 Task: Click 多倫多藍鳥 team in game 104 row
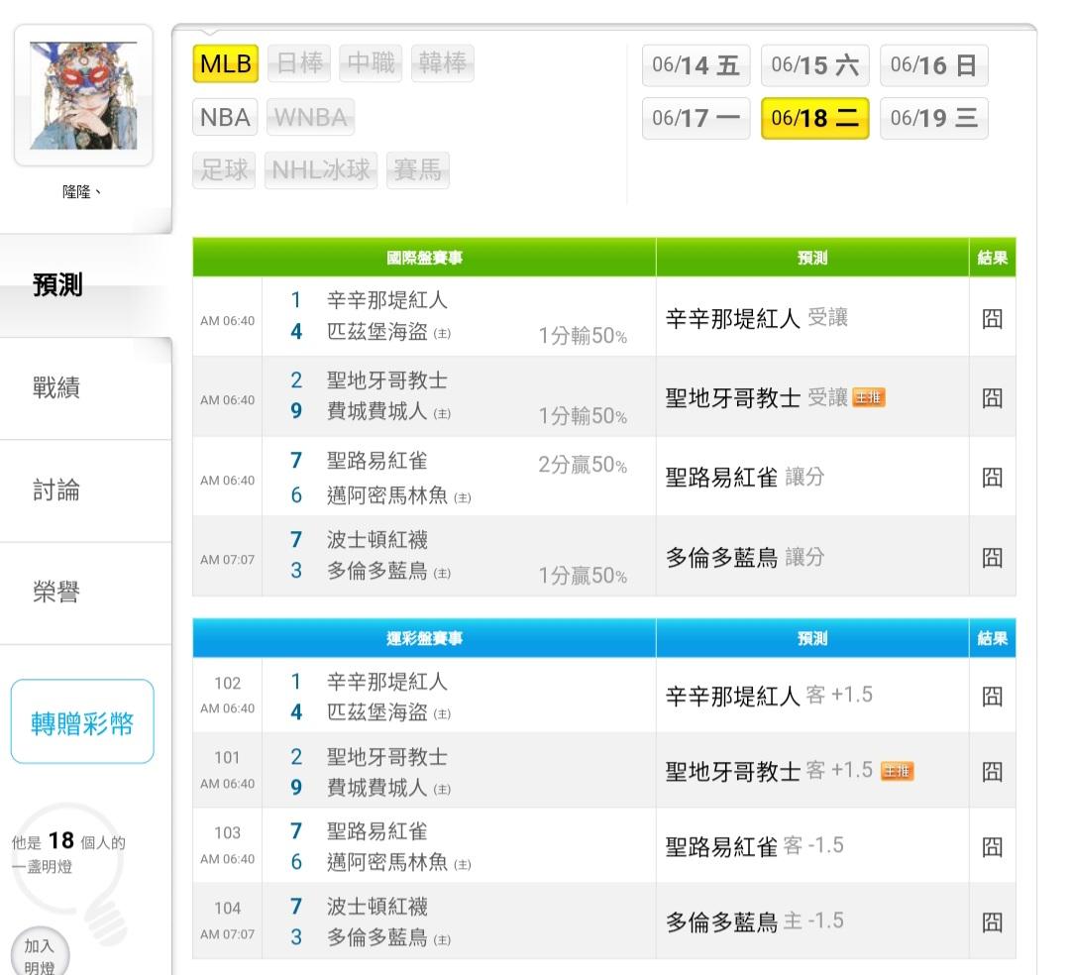pos(377,938)
